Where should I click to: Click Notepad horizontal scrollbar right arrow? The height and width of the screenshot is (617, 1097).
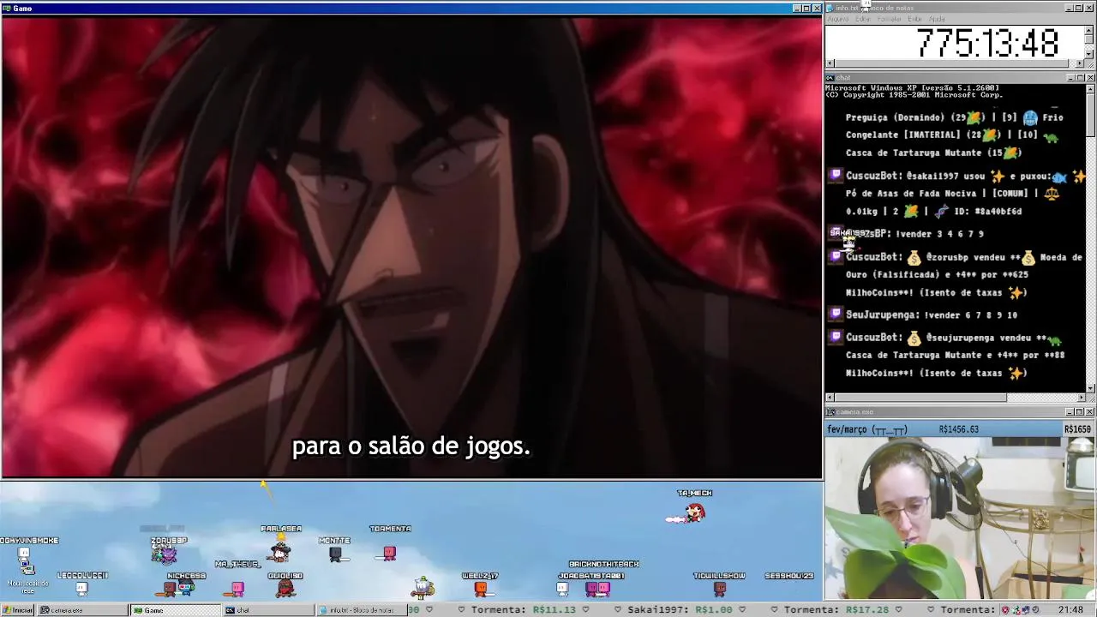tap(1081, 63)
